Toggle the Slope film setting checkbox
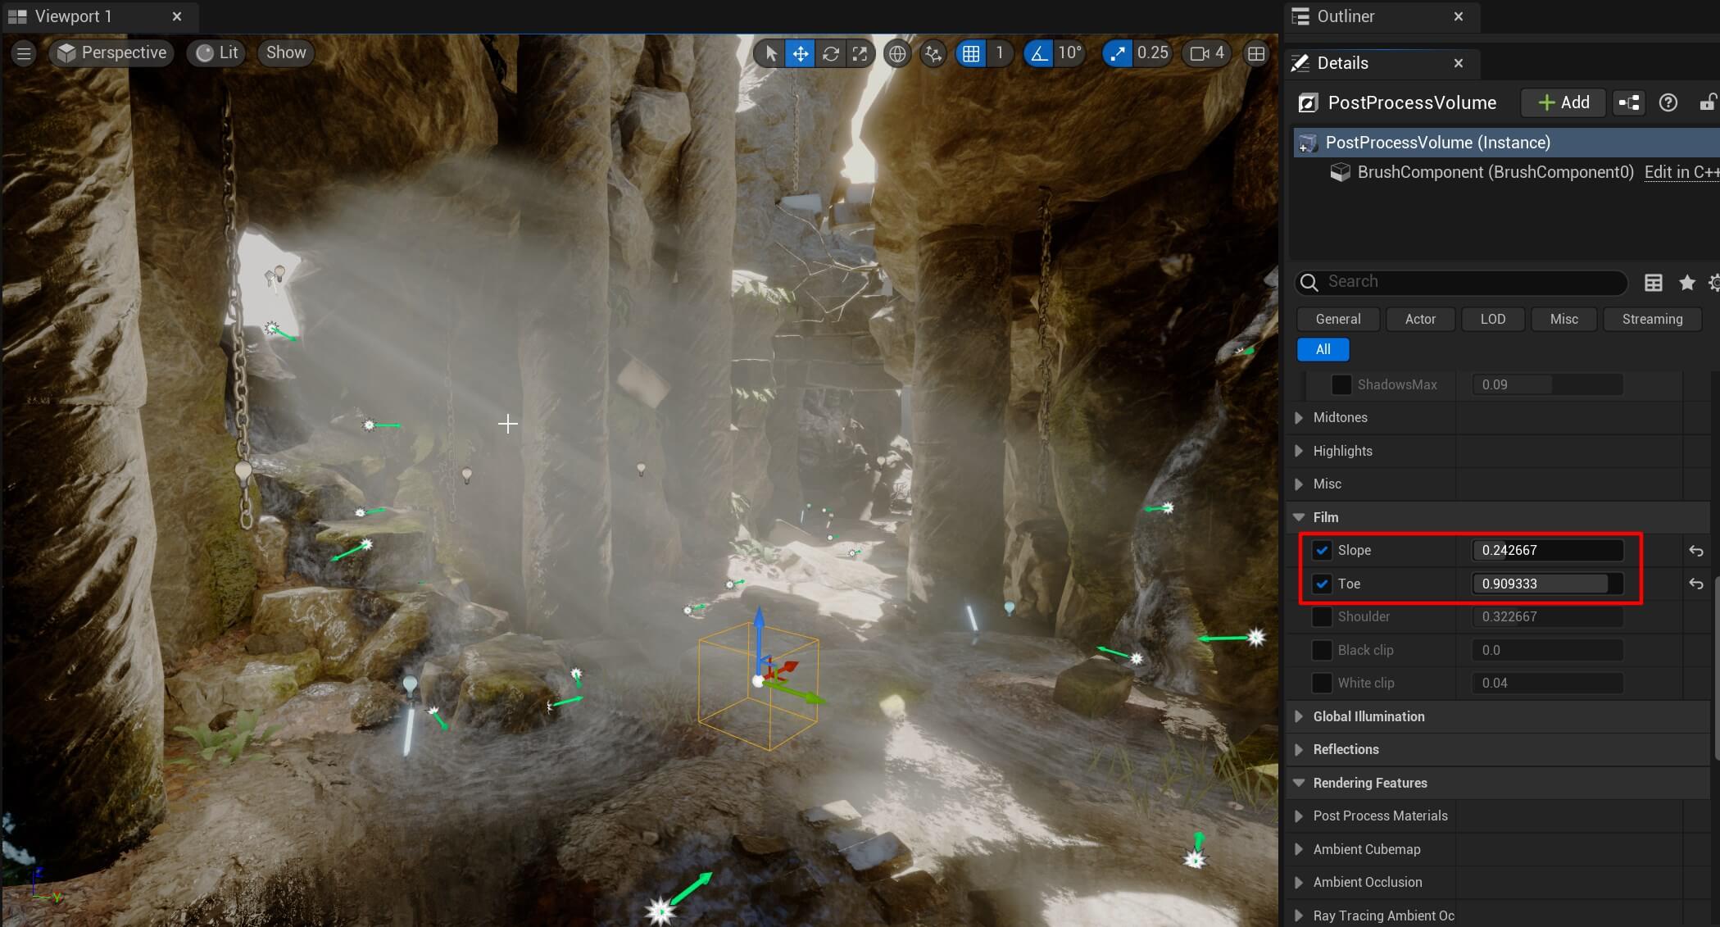The width and height of the screenshot is (1720, 927). click(1323, 549)
